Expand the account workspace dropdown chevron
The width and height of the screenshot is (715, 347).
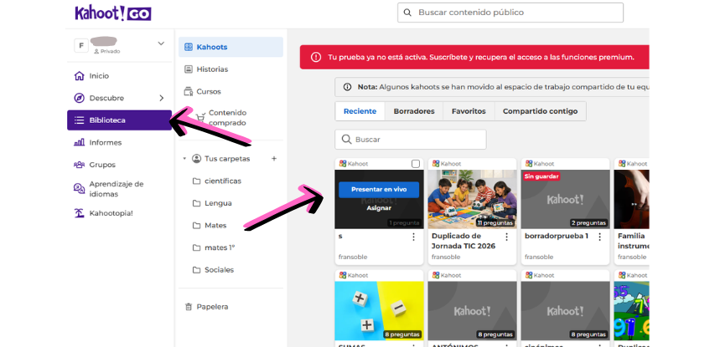point(161,43)
